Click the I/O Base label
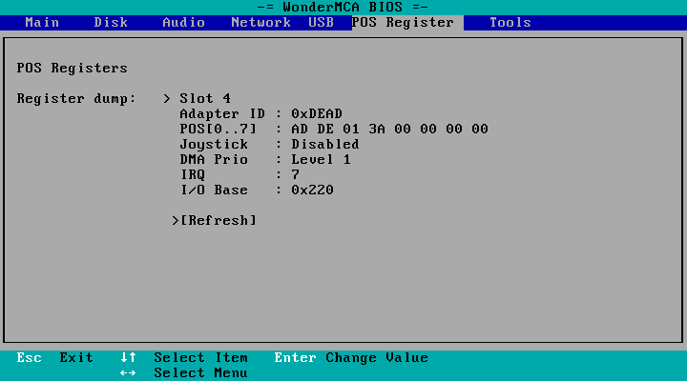 (214, 190)
